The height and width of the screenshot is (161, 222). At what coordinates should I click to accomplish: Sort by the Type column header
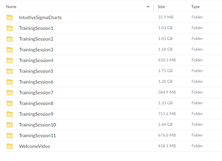click(195, 7)
